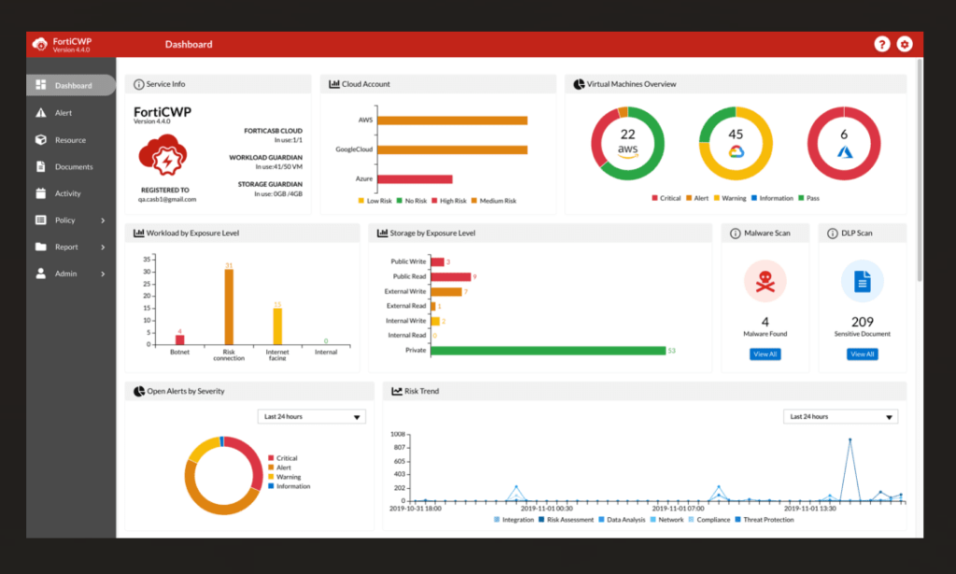Image resolution: width=956 pixels, height=574 pixels.
Task: Click View All under Malware Found
Action: coord(766,354)
